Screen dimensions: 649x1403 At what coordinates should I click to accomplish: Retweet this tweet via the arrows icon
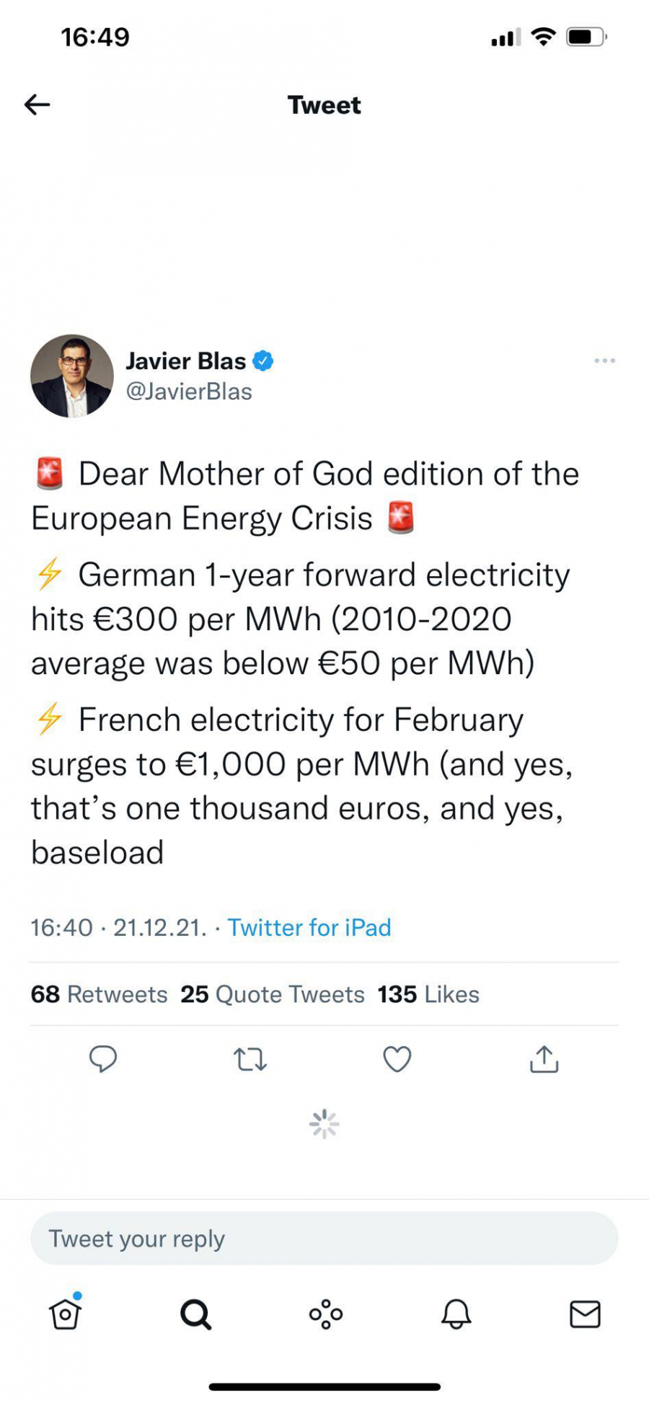pyautogui.click(x=250, y=1059)
